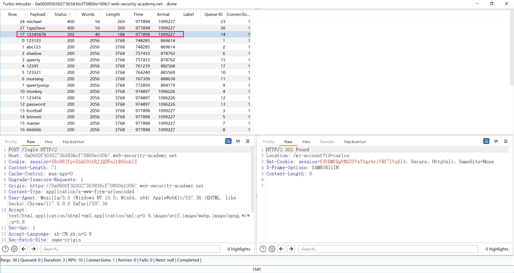Select the letmein payload row
514x273 pixels.
pyautogui.click(x=126, y=117)
